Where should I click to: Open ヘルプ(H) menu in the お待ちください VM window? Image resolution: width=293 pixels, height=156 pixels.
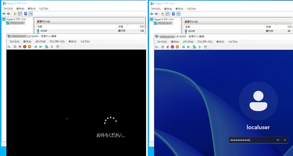click(x=85, y=42)
